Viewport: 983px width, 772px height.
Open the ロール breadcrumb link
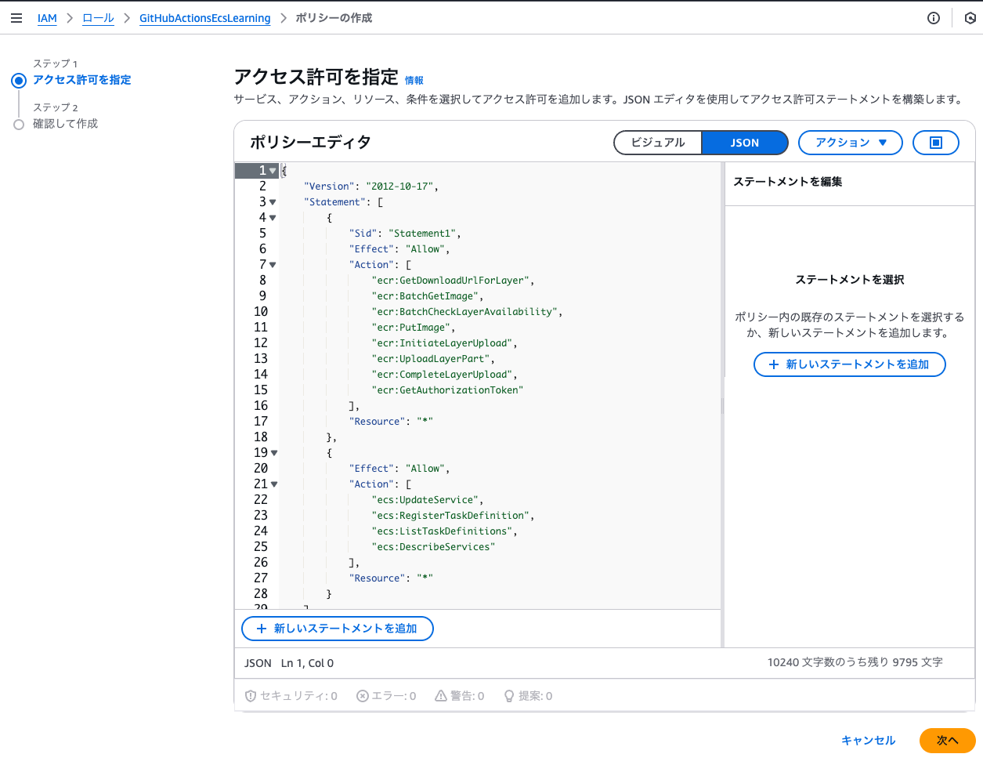pos(98,18)
